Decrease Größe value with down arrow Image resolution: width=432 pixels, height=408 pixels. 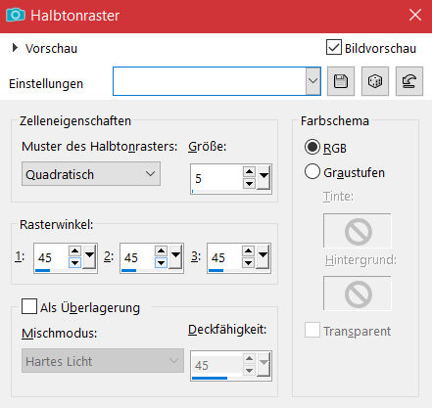coord(249,184)
